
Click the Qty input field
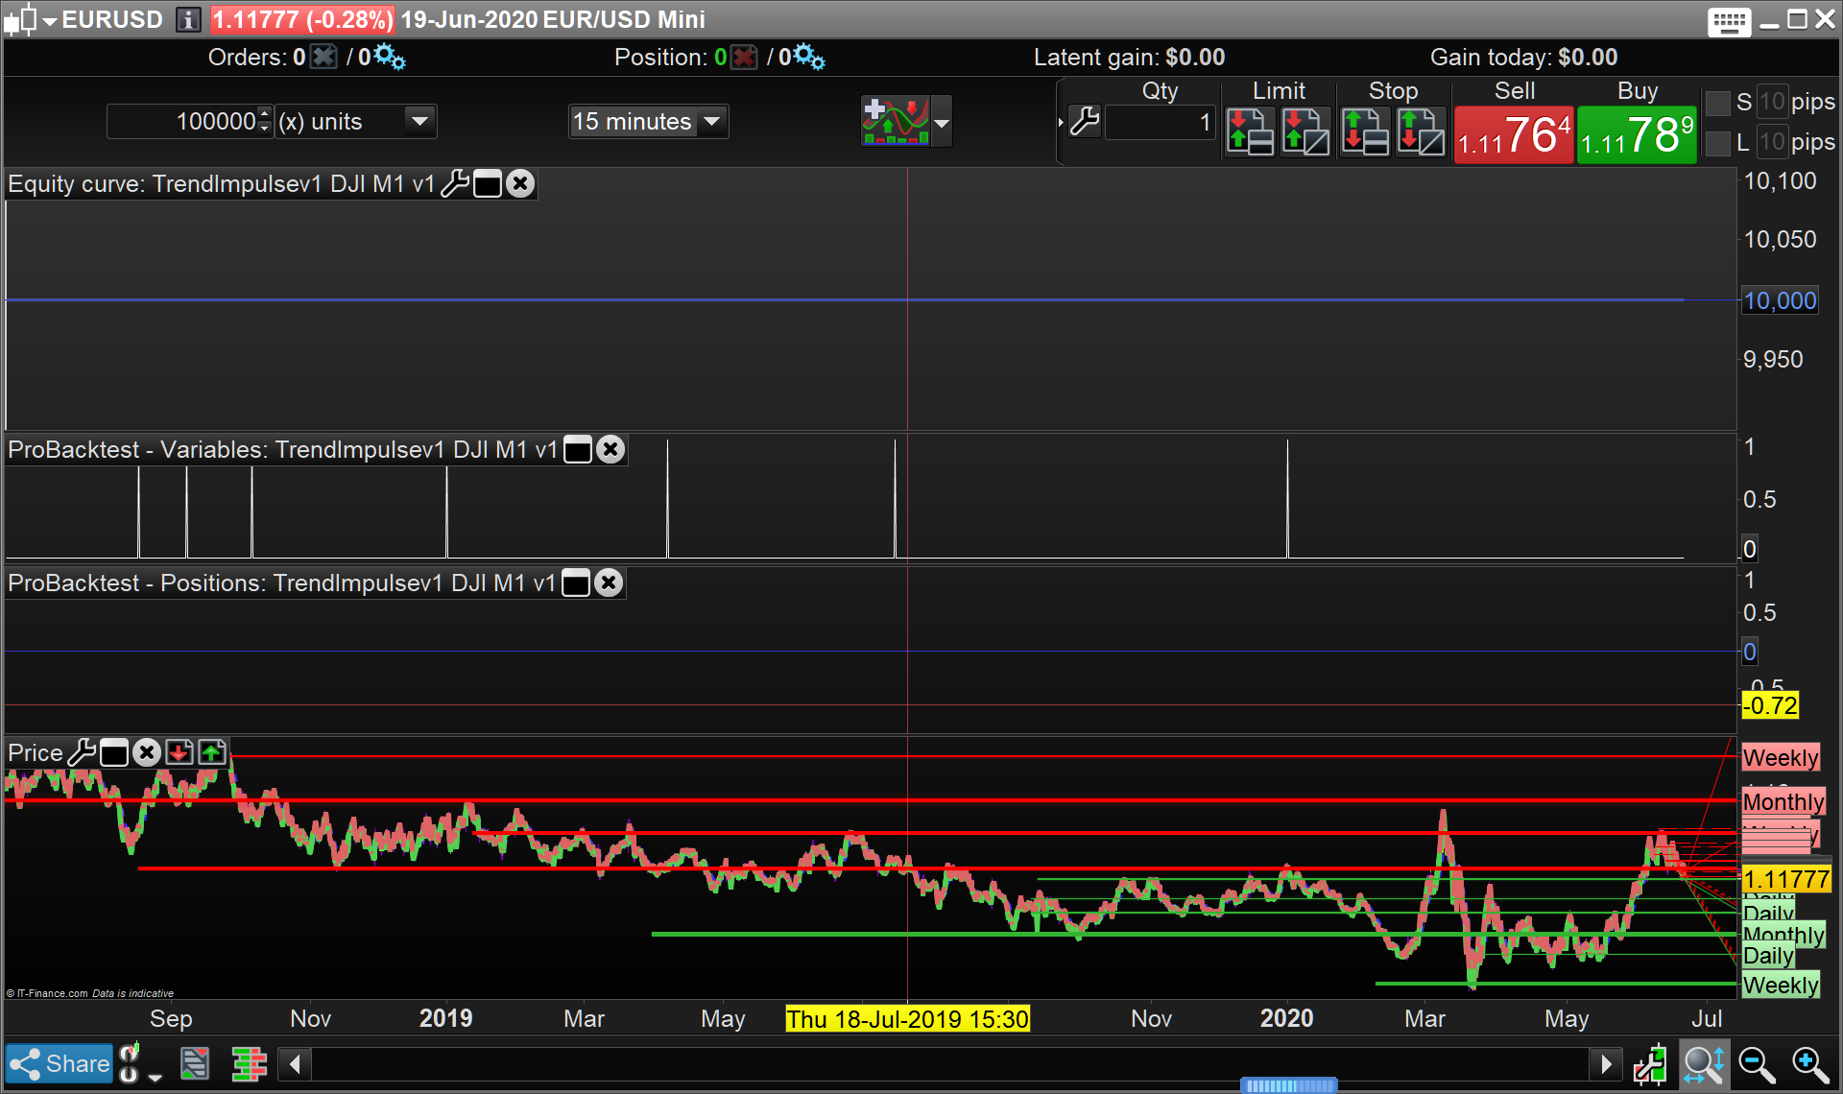pos(1161,122)
